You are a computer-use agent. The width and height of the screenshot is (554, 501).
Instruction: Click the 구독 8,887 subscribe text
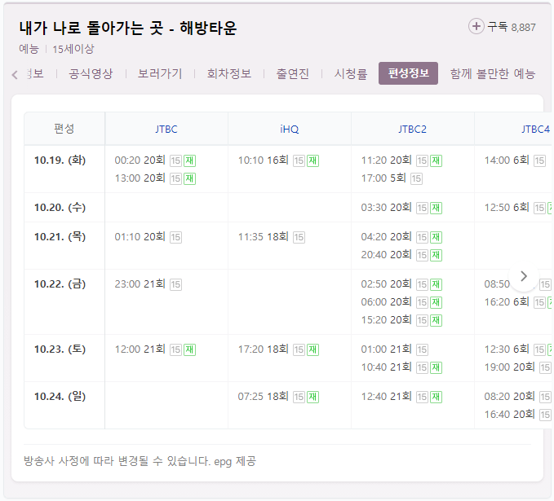tap(512, 27)
